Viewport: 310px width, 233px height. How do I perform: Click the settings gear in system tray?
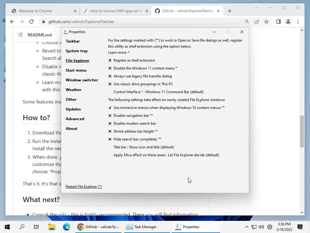[270, 227]
